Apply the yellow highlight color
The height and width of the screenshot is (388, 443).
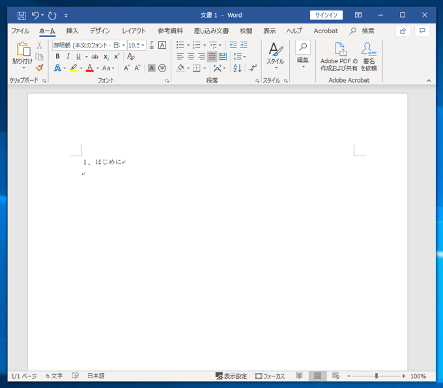(x=74, y=68)
